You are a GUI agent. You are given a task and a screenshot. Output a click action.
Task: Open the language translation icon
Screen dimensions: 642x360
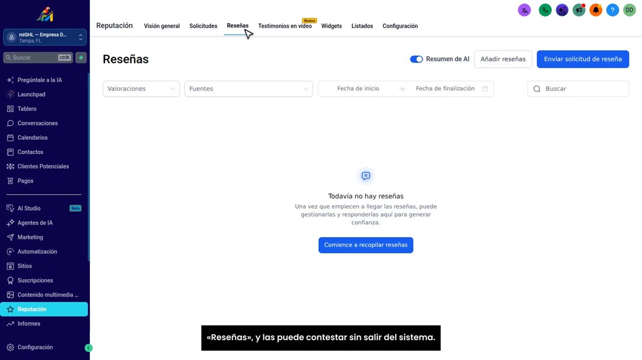[524, 10]
